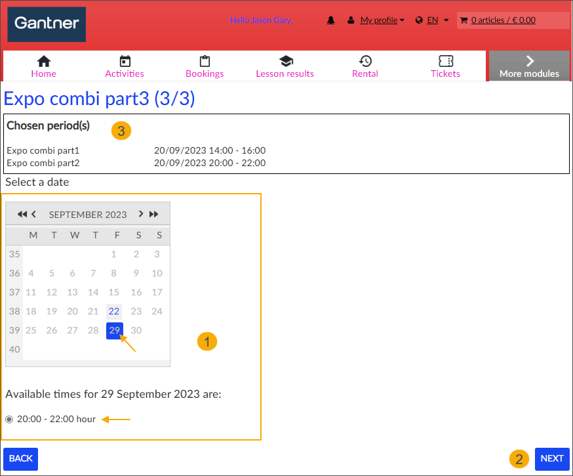The image size is (573, 476).
Task: Click the Gantner logo
Action: pos(46,24)
